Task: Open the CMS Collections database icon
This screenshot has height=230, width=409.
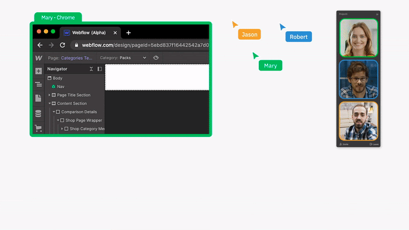Action: (38, 113)
